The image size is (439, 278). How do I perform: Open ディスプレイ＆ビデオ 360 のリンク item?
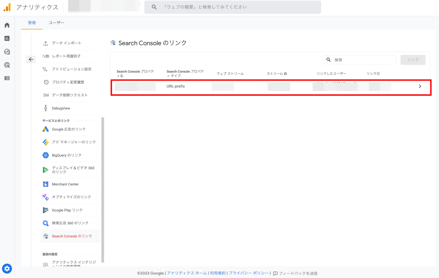click(x=70, y=170)
